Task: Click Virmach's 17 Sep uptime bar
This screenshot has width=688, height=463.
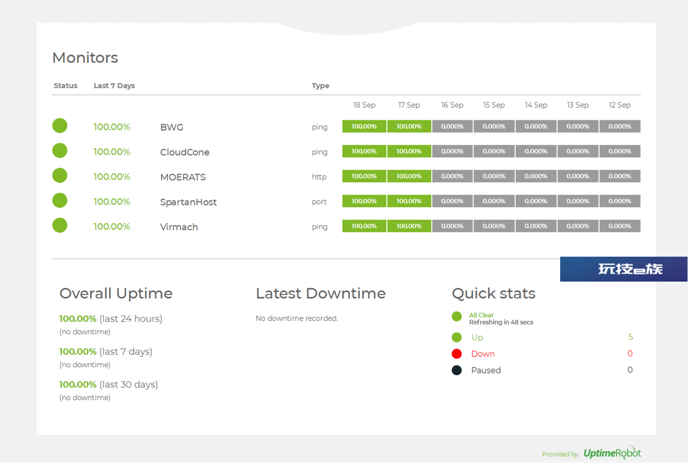Action: (x=409, y=226)
